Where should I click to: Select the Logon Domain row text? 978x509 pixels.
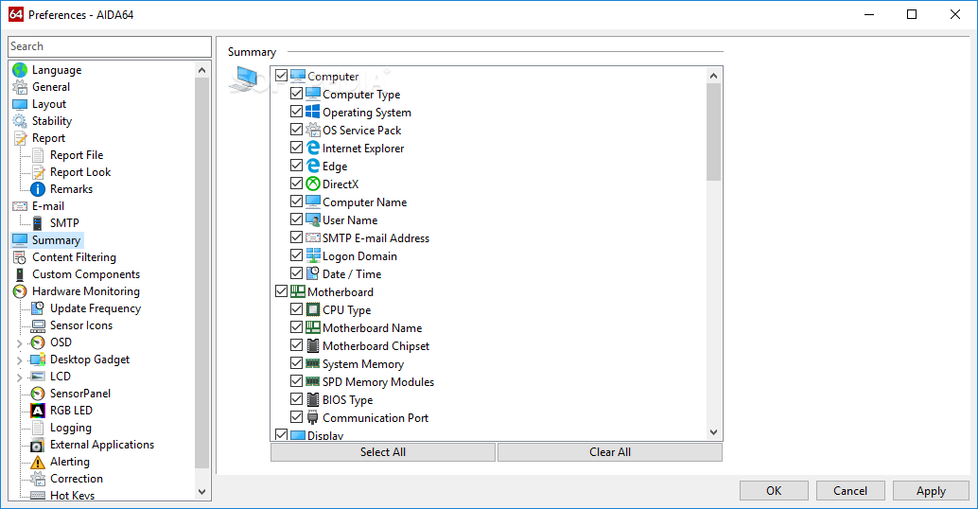click(359, 256)
